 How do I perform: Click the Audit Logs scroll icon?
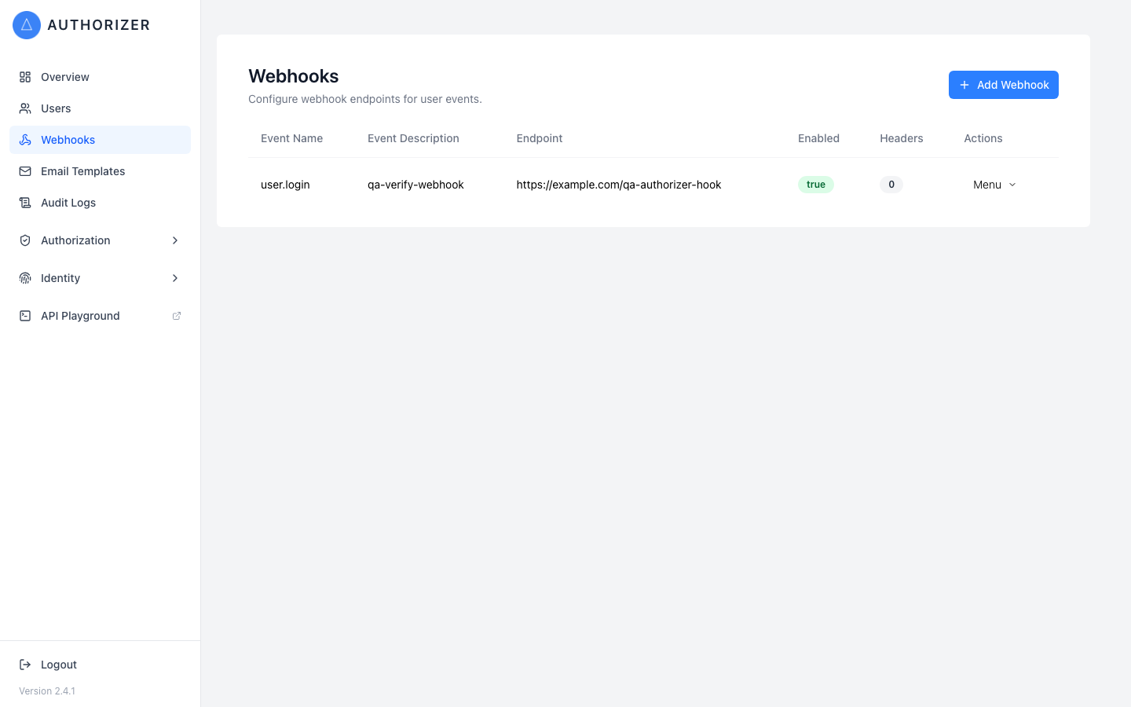25,203
